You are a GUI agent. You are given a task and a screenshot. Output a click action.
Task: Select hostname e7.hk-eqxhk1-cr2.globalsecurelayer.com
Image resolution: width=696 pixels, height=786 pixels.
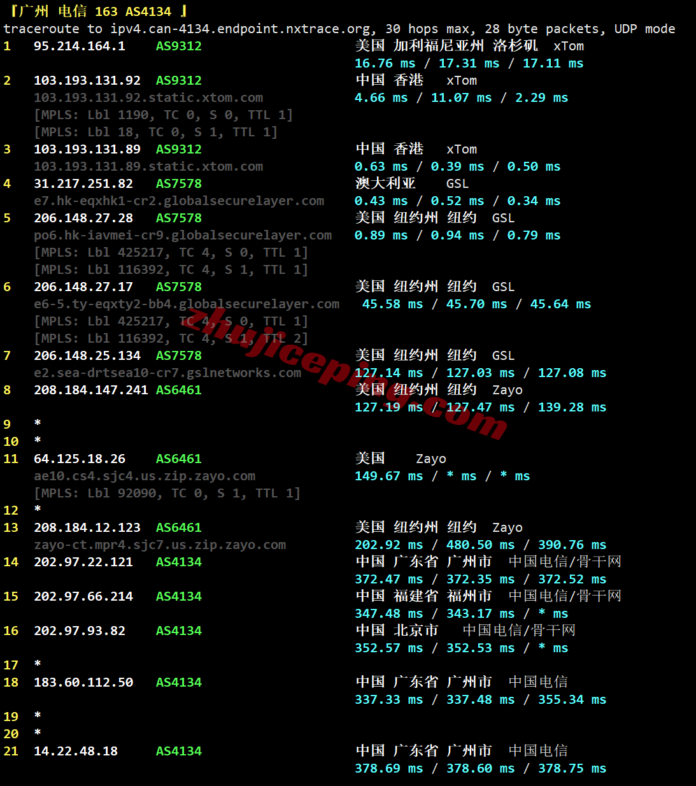(x=179, y=201)
